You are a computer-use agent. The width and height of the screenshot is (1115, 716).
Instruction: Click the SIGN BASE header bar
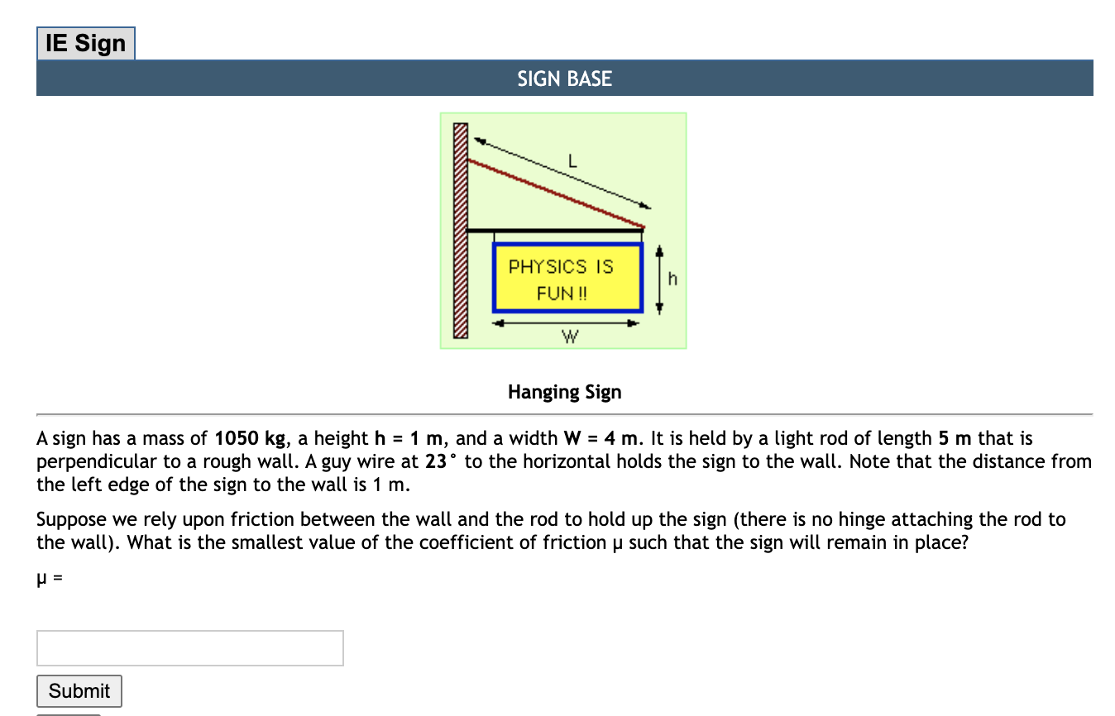(x=565, y=78)
